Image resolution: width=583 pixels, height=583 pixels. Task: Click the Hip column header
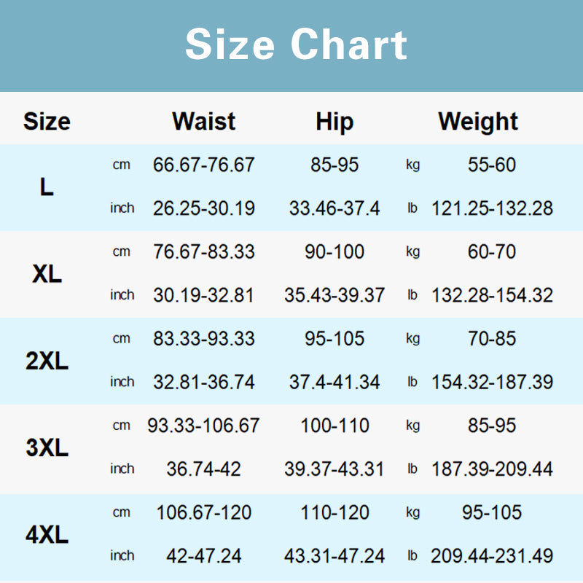tap(334, 121)
